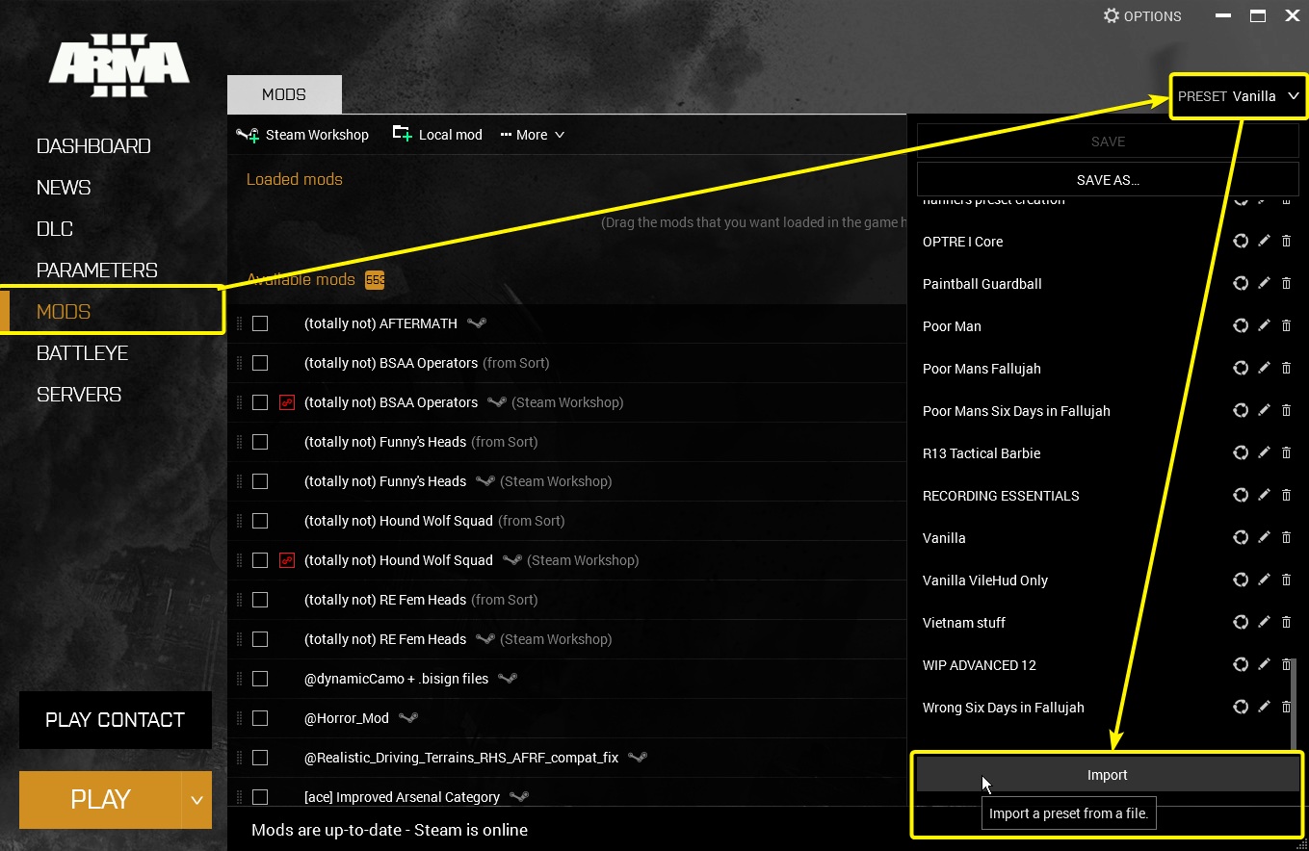The height and width of the screenshot is (851, 1309).
Task: Check the Funny's Heads (from Sort) mod
Action: pos(260,442)
